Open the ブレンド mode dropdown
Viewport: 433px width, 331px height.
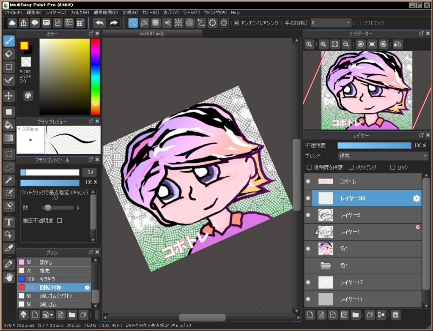(x=383, y=156)
